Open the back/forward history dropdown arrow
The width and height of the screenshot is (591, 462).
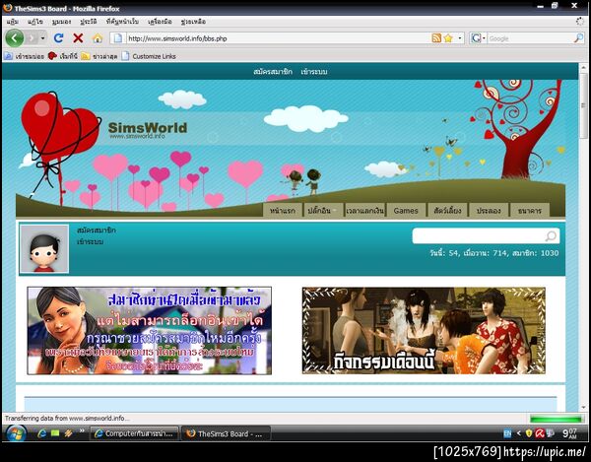[42, 38]
